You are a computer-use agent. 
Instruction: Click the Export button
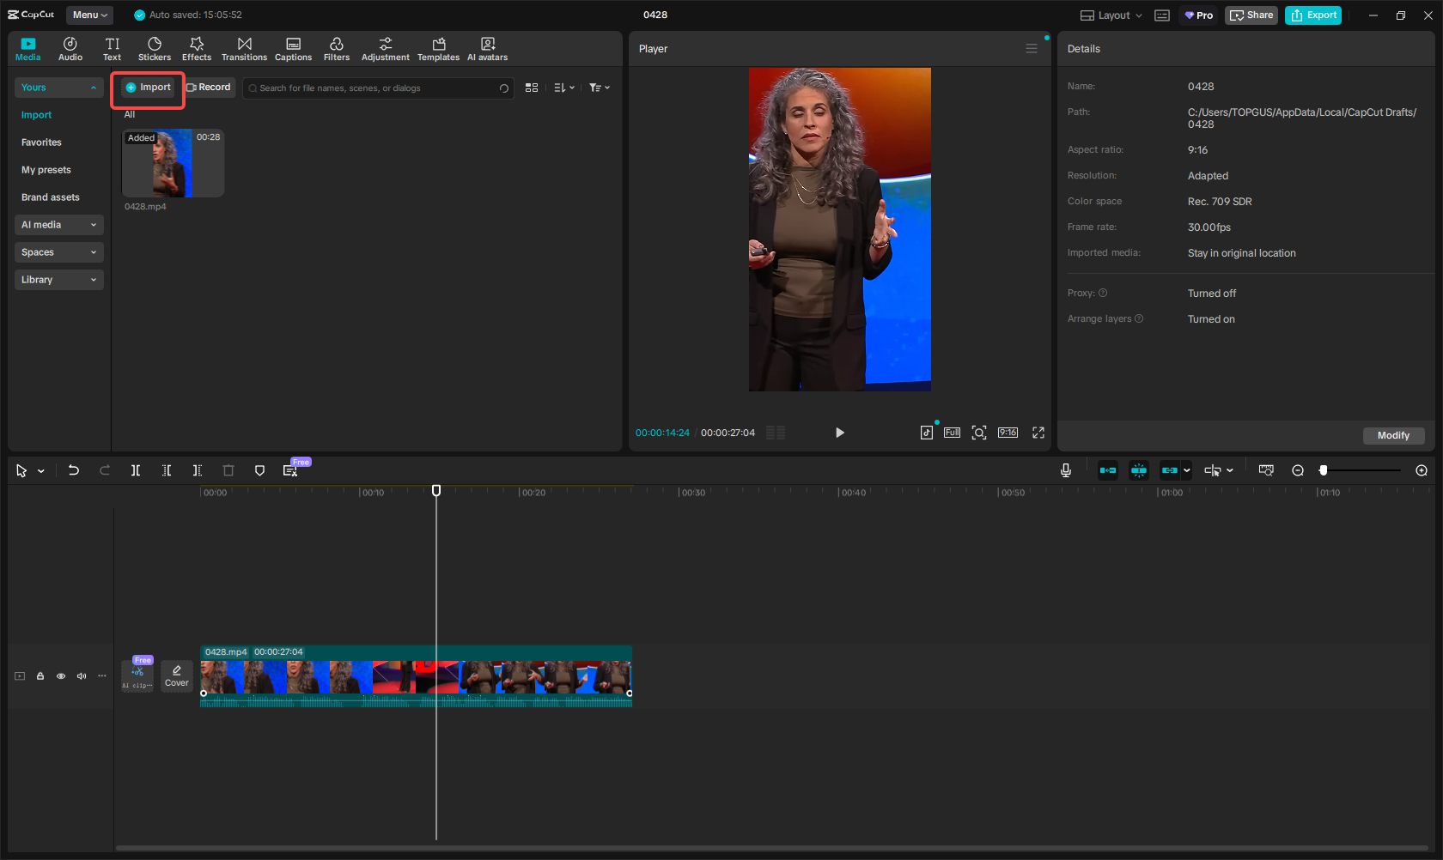[1312, 15]
